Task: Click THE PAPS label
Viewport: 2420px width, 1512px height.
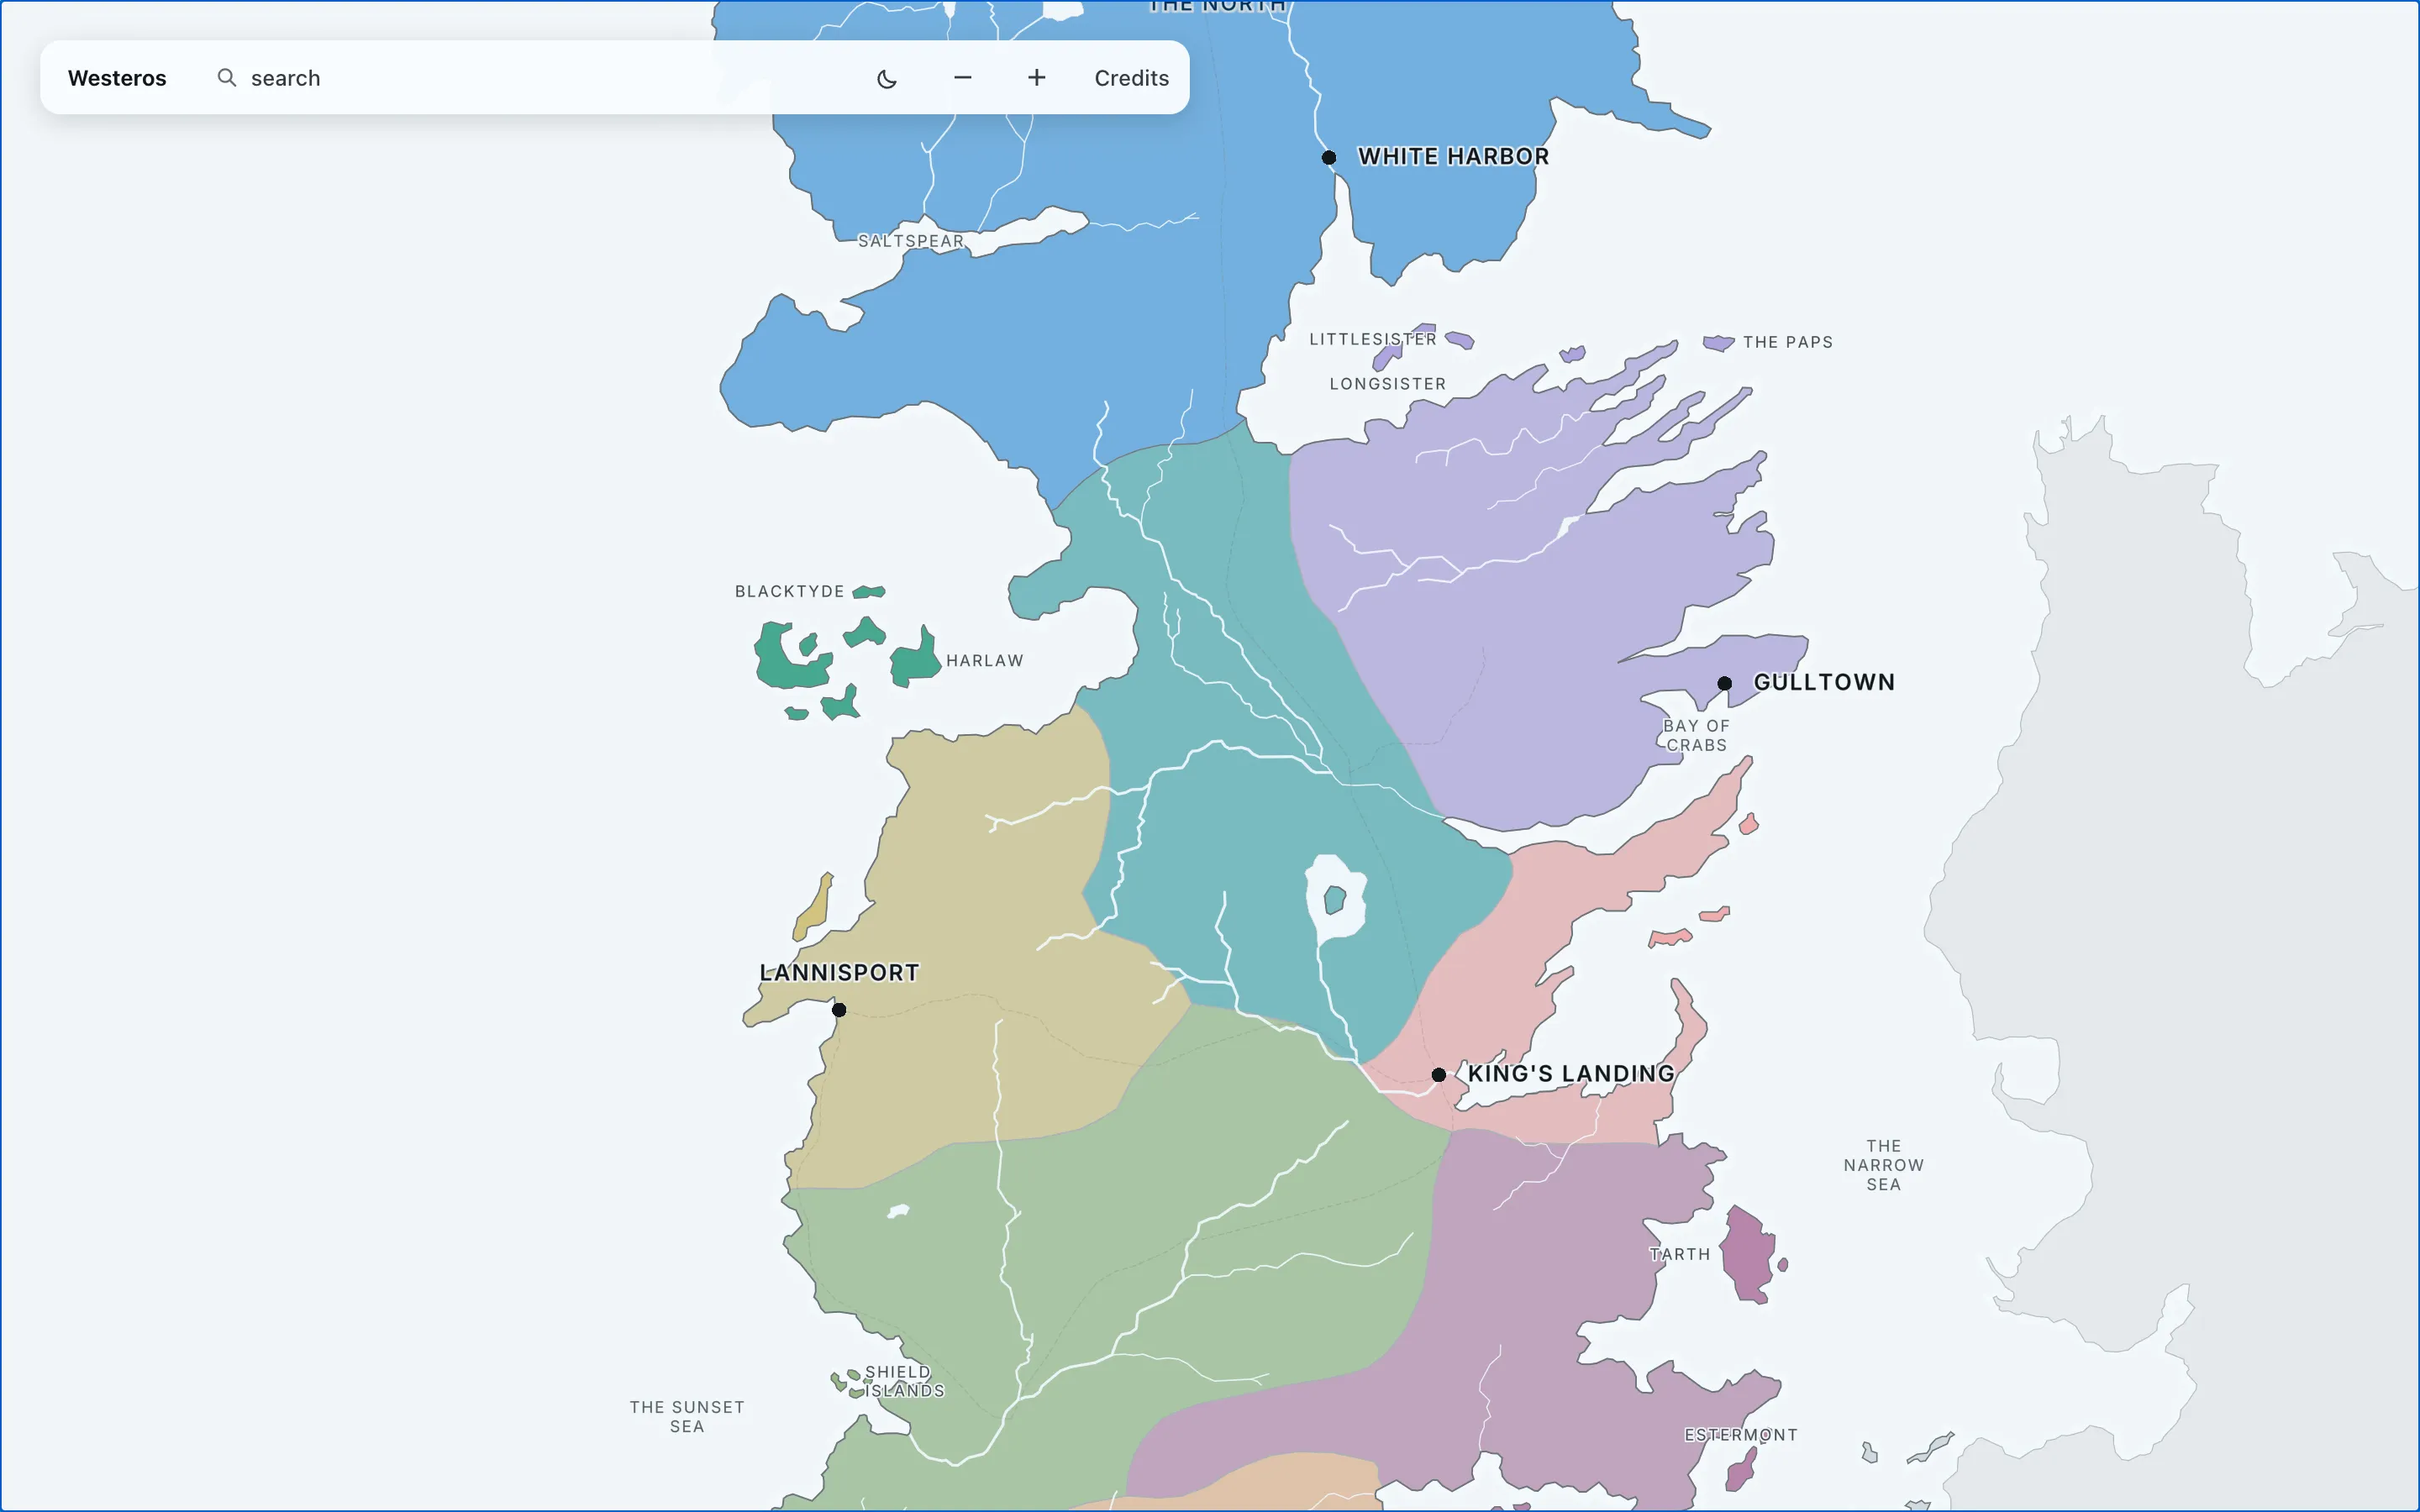Action: 1787,342
